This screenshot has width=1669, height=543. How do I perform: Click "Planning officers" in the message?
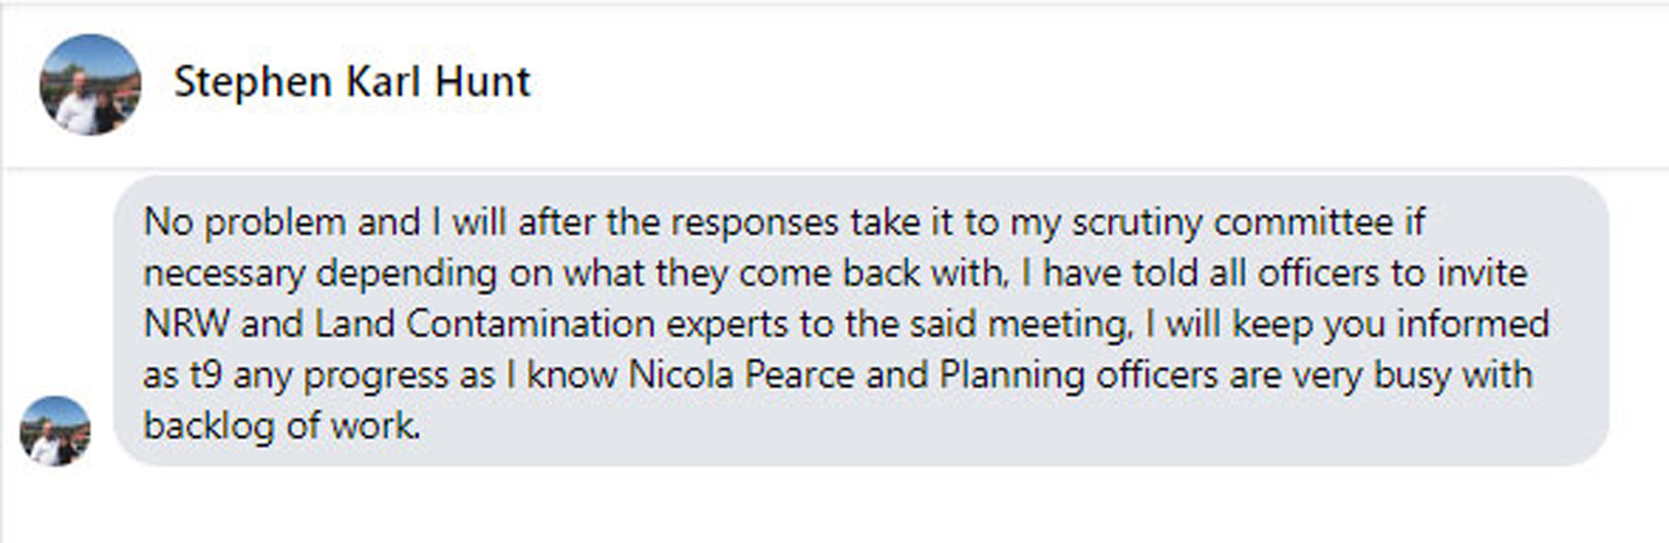tap(1078, 375)
